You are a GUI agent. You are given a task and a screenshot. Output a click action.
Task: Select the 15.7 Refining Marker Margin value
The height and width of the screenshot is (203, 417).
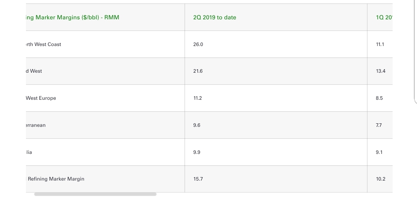[x=198, y=179]
